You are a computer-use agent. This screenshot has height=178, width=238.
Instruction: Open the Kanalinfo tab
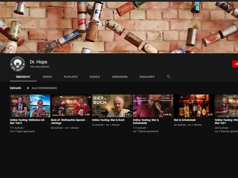(147, 77)
